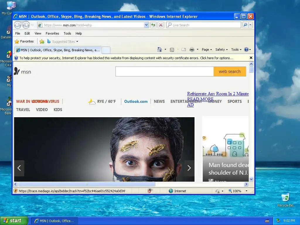Open the Favorites menu in menu bar
Viewport: 300px width, 225px height.
(x=52, y=33)
